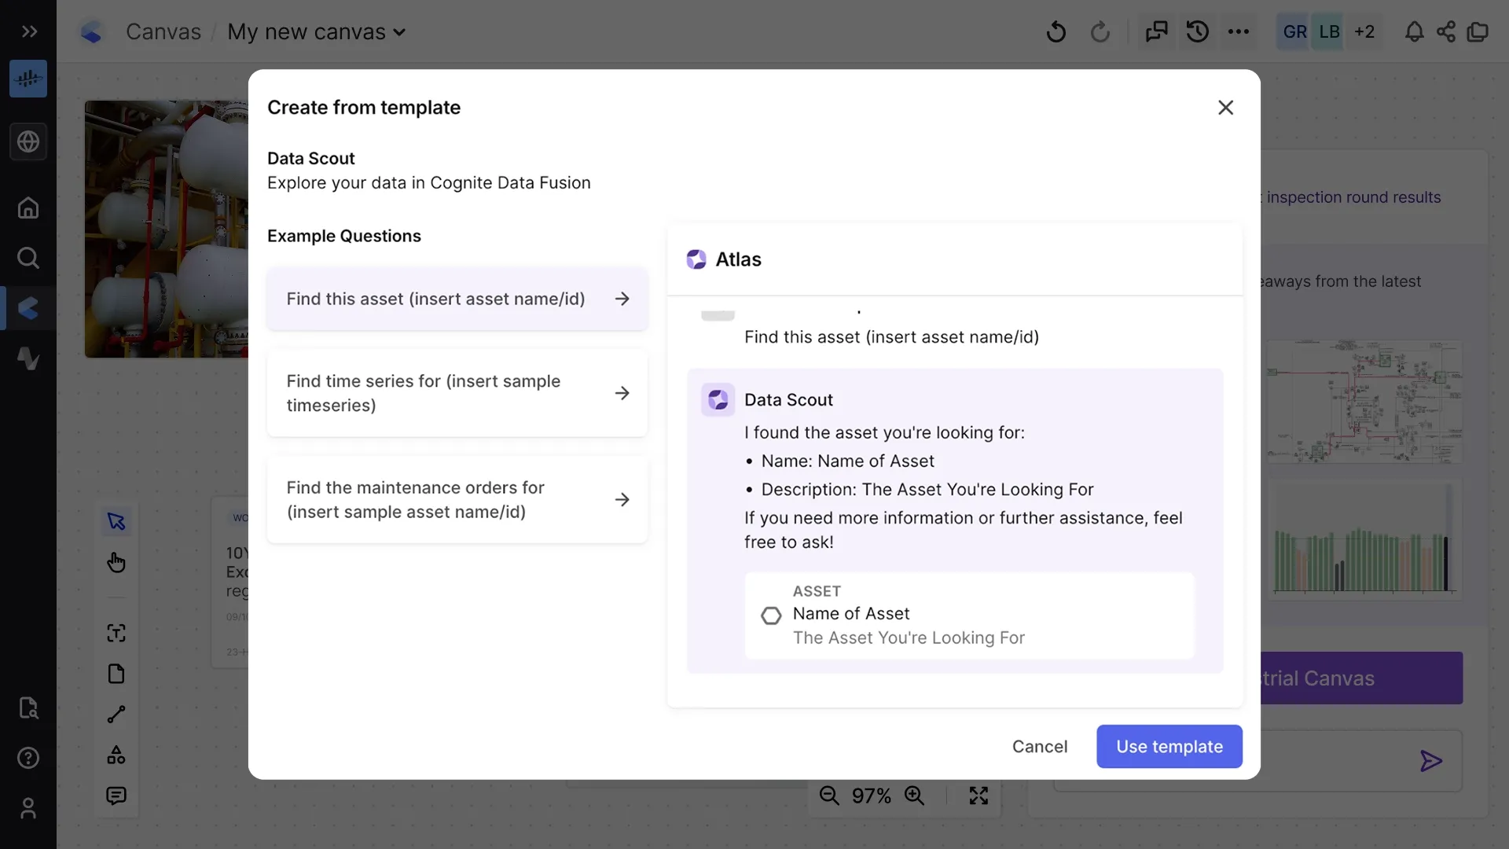This screenshot has height=849, width=1509.
Task: Open the notifications bell icon
Action: 1414,31
